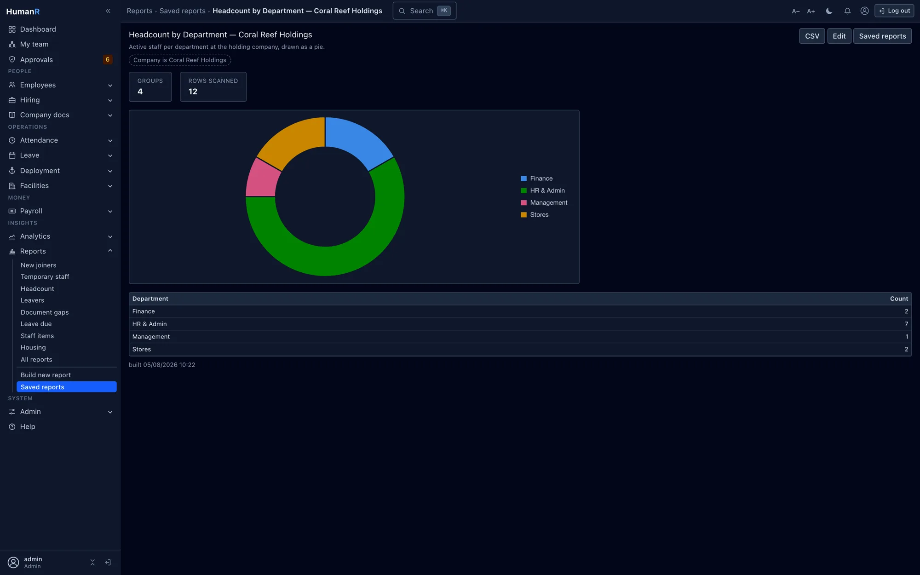
Task: Expand the Admin section chevron
Action: pos(110,412)
